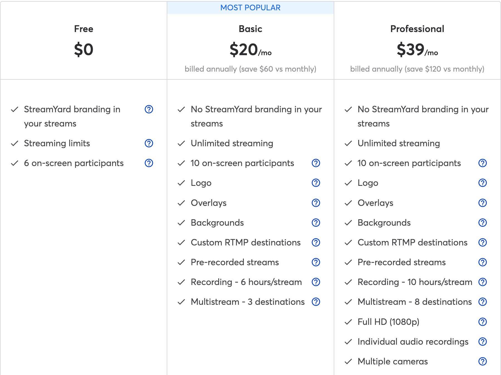This screenshot has width=501, height=375.
Task: Open help for Individual audio recordings
Action: (482, 342)
